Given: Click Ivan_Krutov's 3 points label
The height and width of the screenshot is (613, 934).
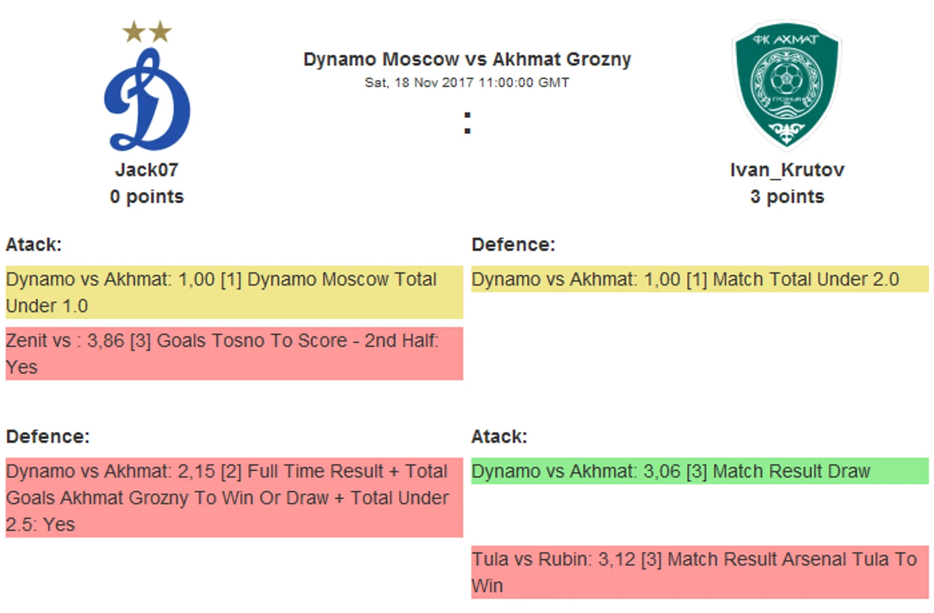Looking at the screenshot, I should (787, 197).
